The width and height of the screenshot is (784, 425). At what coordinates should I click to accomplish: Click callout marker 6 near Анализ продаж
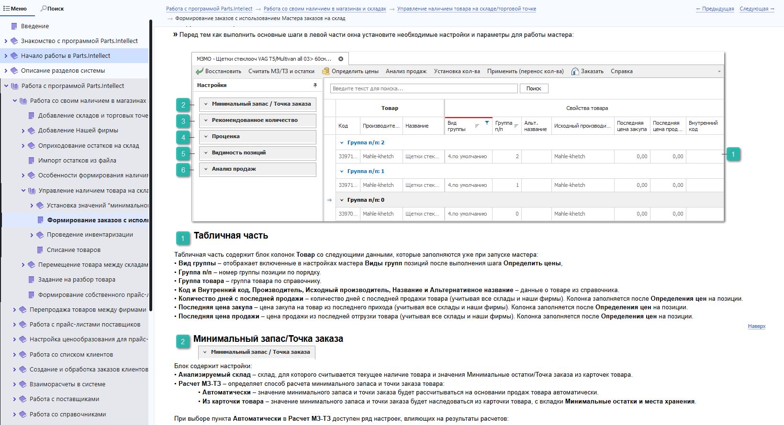pos(183,170)
